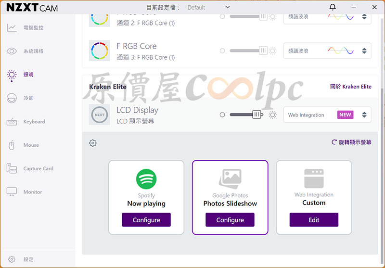Open channel 3 lighting effect dropdown

pos(327,51)
